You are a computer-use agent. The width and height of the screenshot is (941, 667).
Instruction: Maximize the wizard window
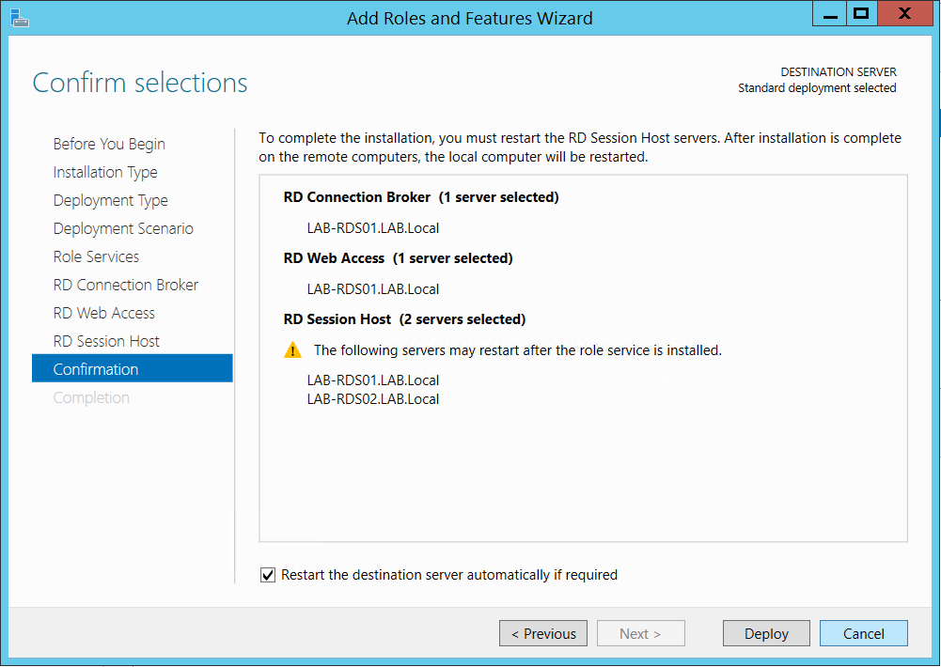859,14
